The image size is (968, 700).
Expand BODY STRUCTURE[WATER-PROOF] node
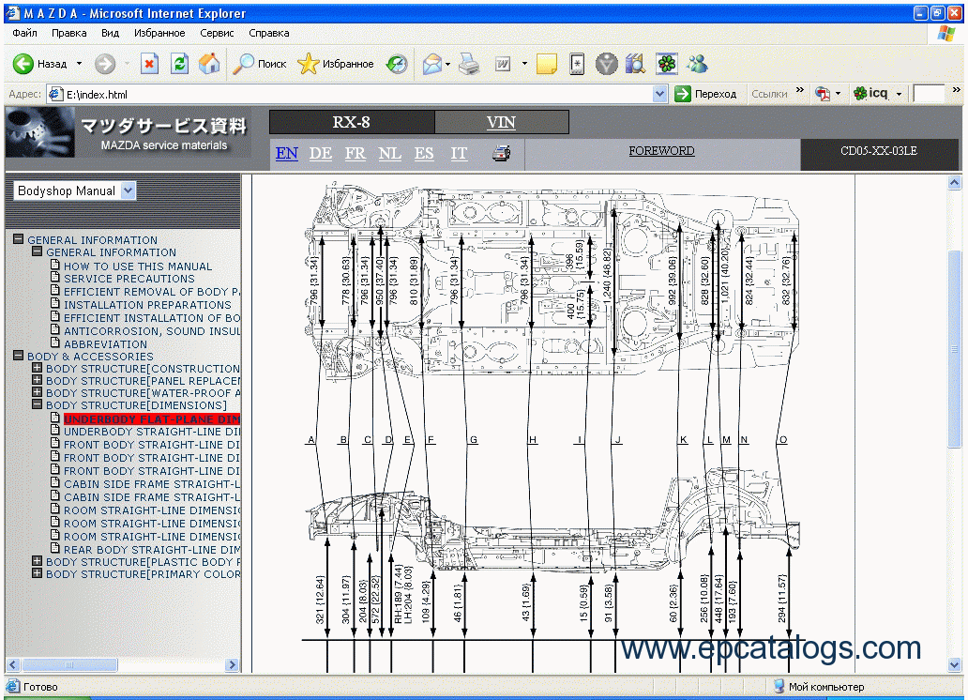[x=37, y=392]
